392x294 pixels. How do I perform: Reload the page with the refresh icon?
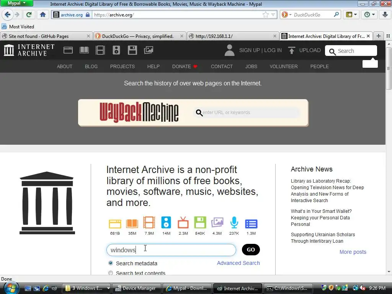coord(29,15)
